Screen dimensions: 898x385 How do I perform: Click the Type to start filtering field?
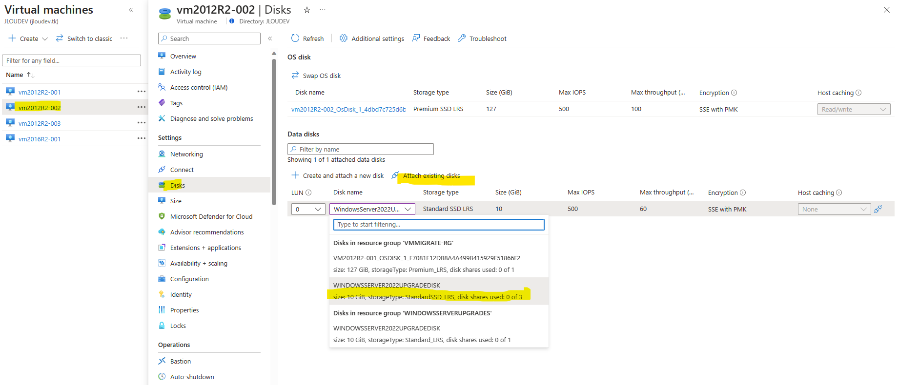(x=439, y=224)
